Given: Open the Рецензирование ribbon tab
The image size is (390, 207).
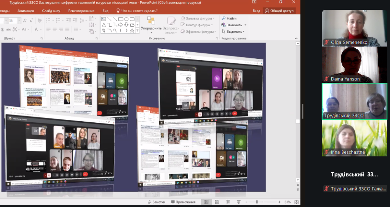Looking at the screenshot, I should coord(81,11).
